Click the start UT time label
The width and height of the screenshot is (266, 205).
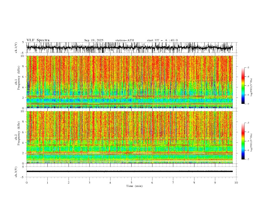pyautogui.click(x=162, y=40)
